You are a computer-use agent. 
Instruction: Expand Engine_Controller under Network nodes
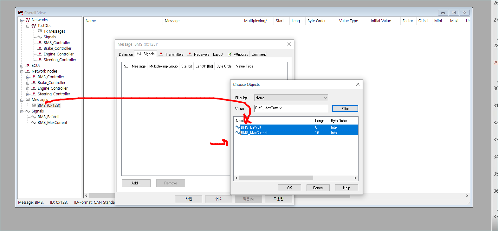28,89
